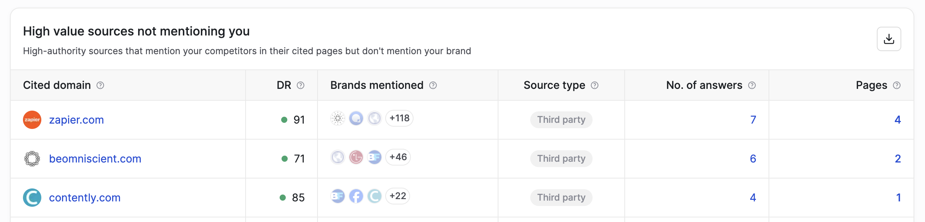Open the contently.com domain link
The width and height of the screenshot is (925, 222).
tap(85, 198)
